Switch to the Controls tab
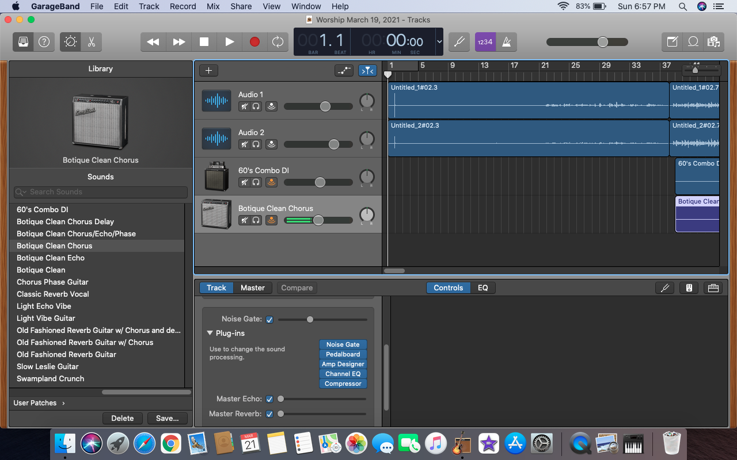This screenshot has height=460, width=737. coord(449,288)
